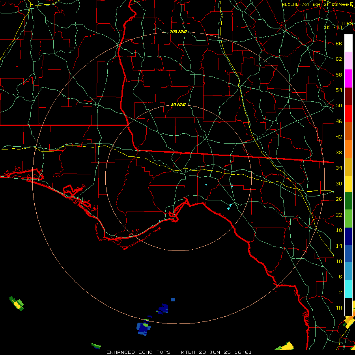355x355 pixels.
Task: Click the 2 value on the legend scale
Action: coord(340,292)
